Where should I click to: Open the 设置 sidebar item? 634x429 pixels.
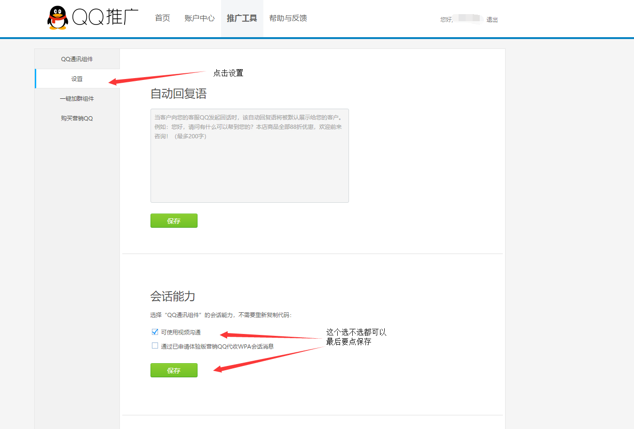[x=77, y=79]
